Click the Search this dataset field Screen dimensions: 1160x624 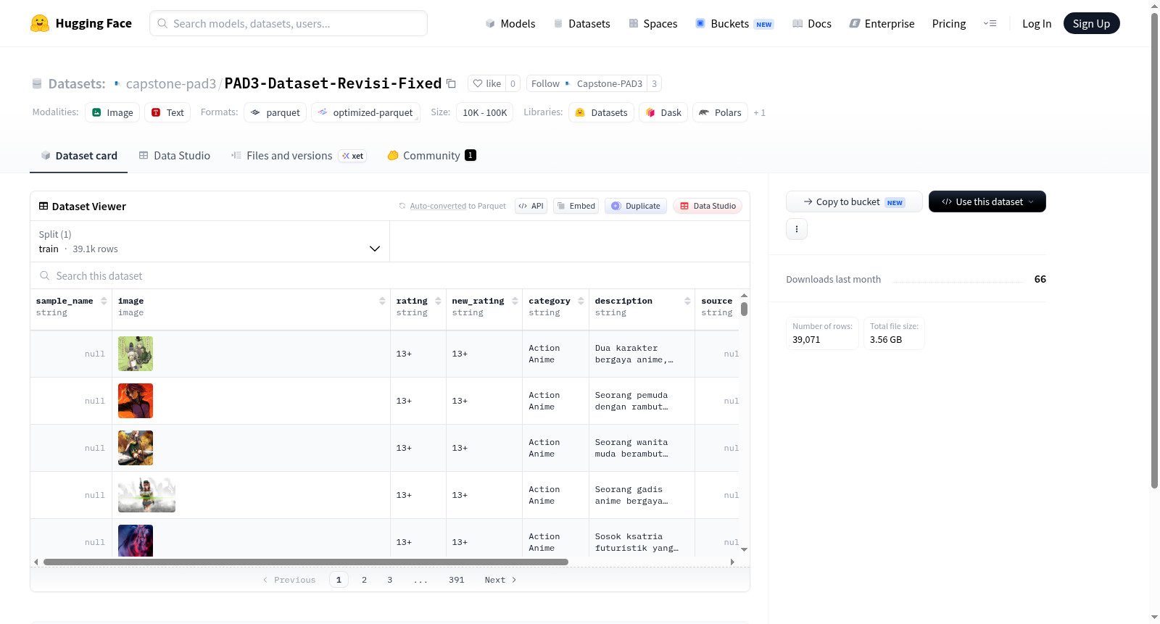390,275
